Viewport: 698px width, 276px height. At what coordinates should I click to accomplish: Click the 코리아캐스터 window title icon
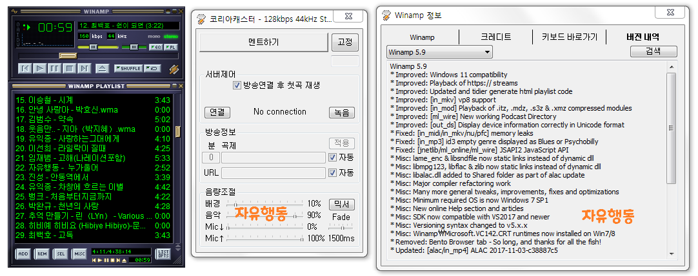[202, 19]
